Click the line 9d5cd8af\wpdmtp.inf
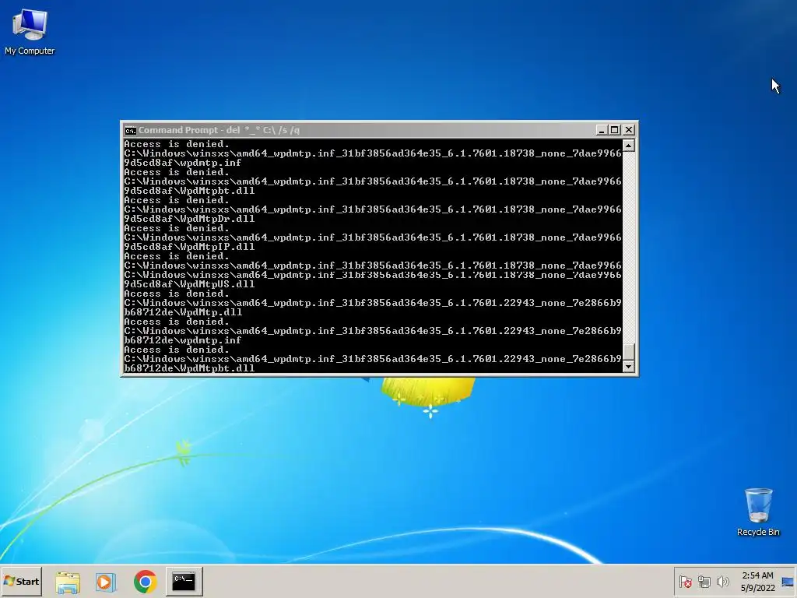The height and width of the screenshot is (598, 797). click(183, 163)
